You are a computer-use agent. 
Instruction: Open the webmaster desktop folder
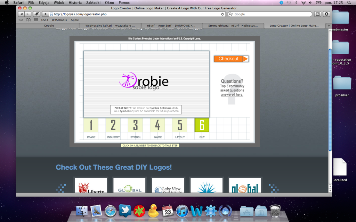coord(340,20)
